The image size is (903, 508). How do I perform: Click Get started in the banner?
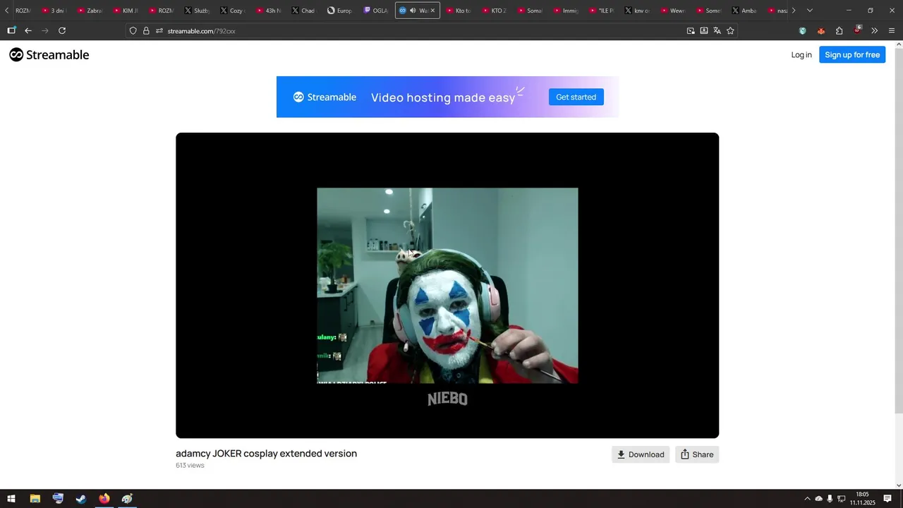576,97
